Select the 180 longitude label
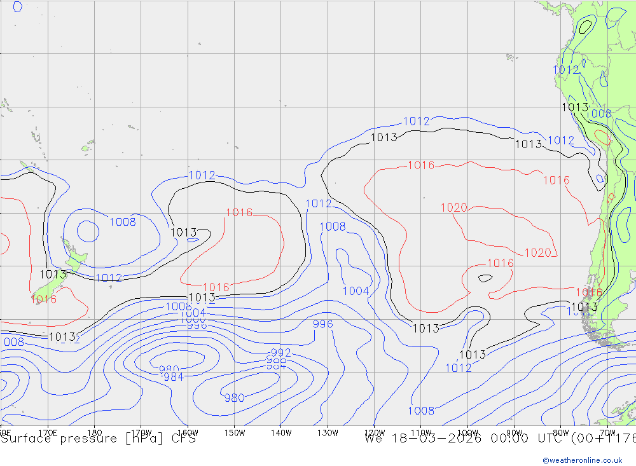Viewport: 636px width, 466px height. tap(95, 433)
